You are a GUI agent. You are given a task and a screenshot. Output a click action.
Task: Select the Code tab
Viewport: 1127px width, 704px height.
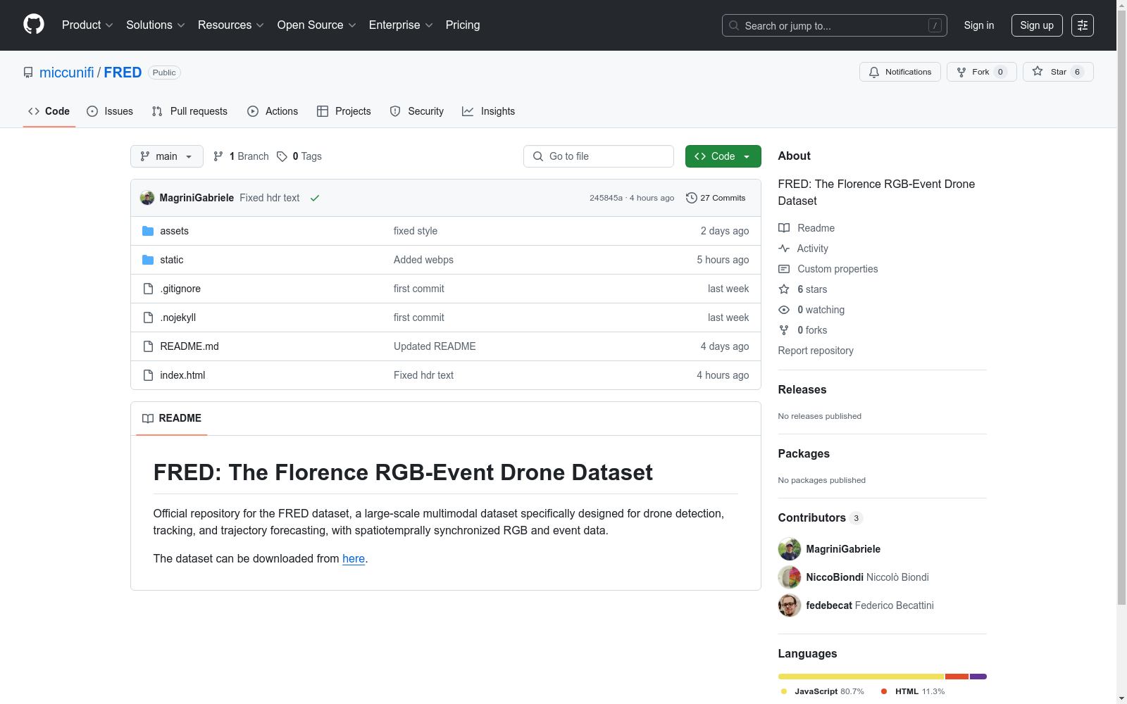tap(49, 111)
